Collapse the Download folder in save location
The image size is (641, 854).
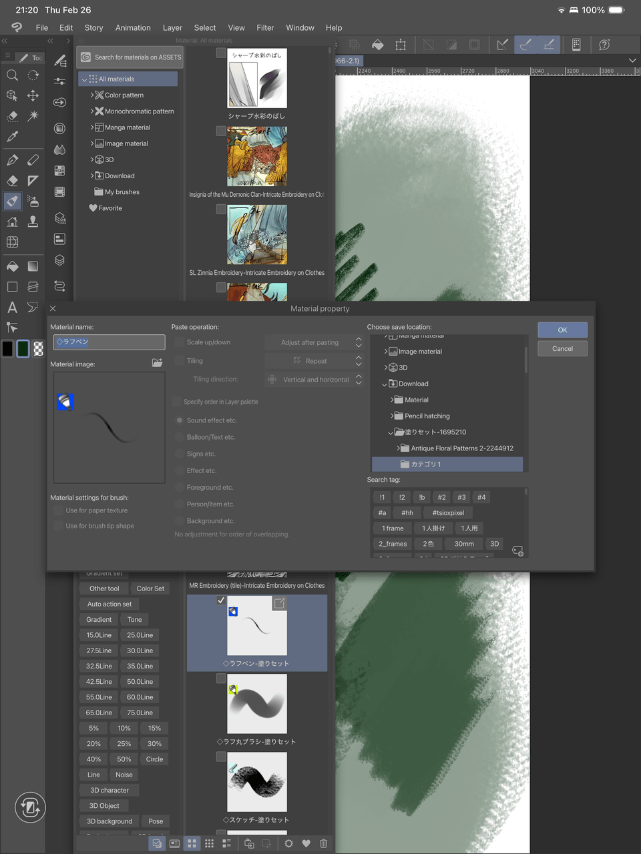pos(385,384)
